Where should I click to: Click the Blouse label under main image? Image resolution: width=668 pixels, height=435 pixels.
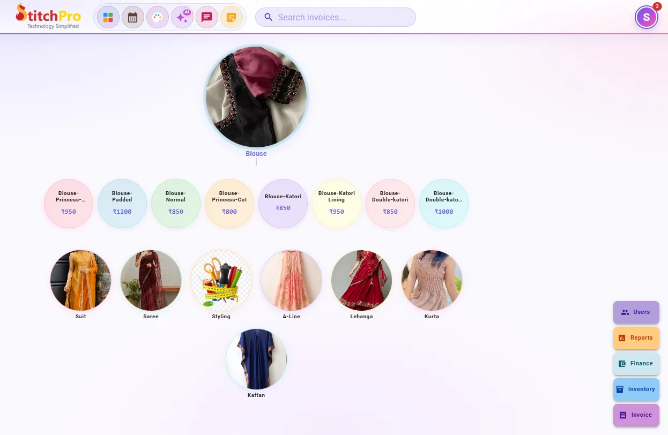click(256, 154)
